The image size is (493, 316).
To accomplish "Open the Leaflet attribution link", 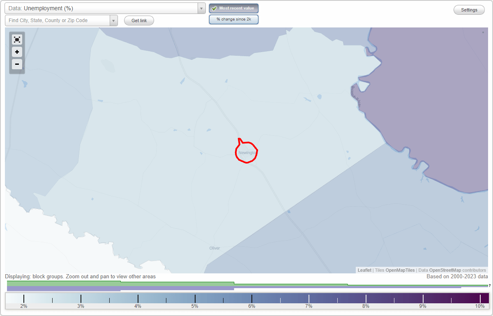I will [364, 270].
